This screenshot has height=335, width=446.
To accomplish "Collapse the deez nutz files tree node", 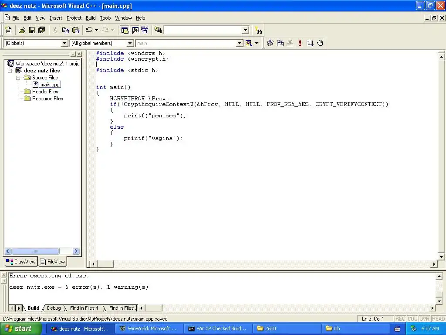I will [10, 71].
